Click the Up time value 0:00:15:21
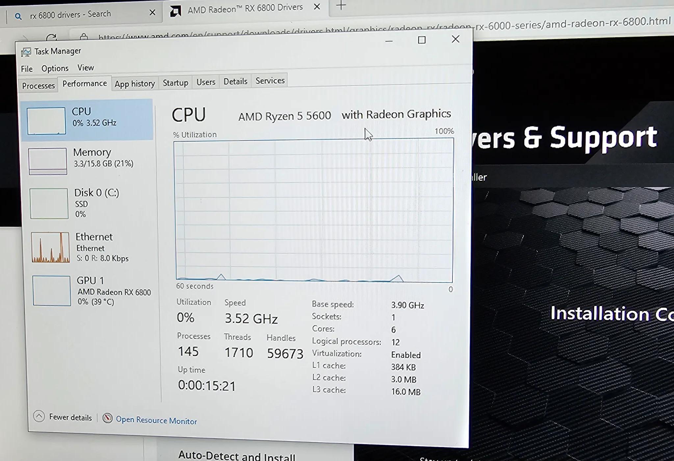The width and height of the screenshot is (674, 461). [207, 386]
